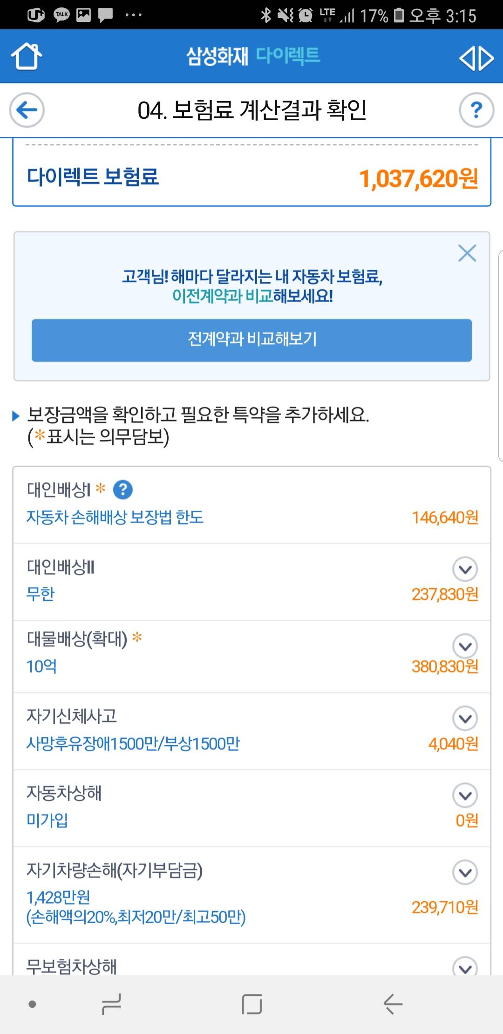Screen dimensions: 503x1034
Task: Expand the 자기신체사고 options chevron
Action: coord(465,718)
